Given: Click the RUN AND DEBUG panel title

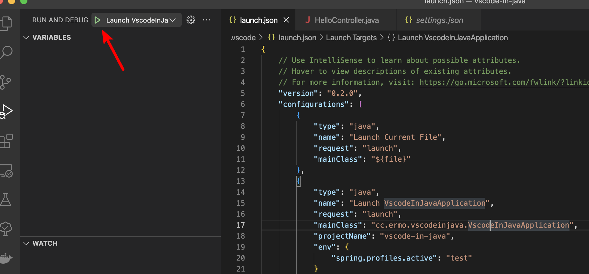Looking at the screenshot, I should click(60, 20).
